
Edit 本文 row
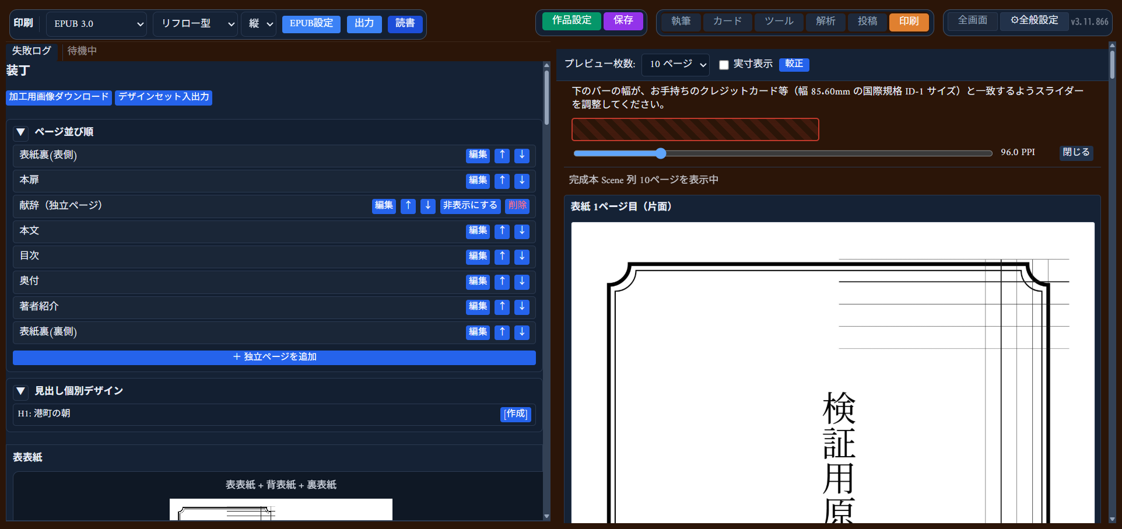pos(478,231)
